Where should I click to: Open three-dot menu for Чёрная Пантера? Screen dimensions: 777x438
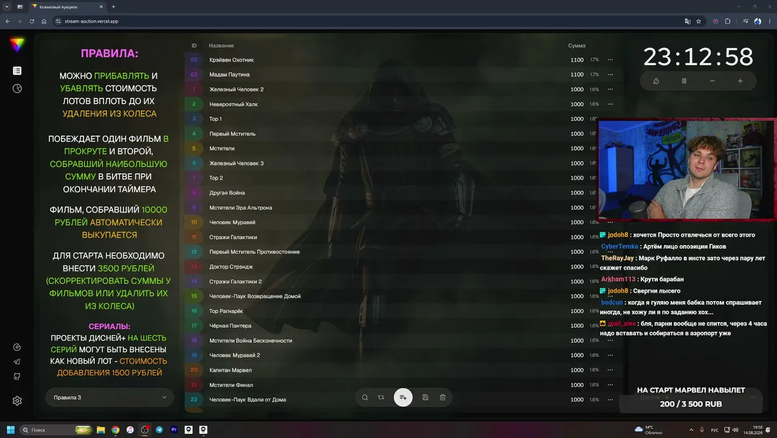[610, 325]
